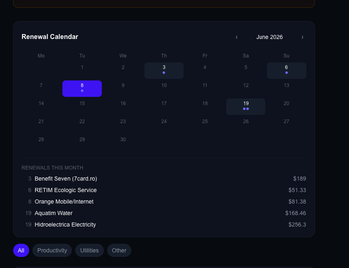The image size is (349, 268).
Task: Filter by Other category
Action: [119, 250]
